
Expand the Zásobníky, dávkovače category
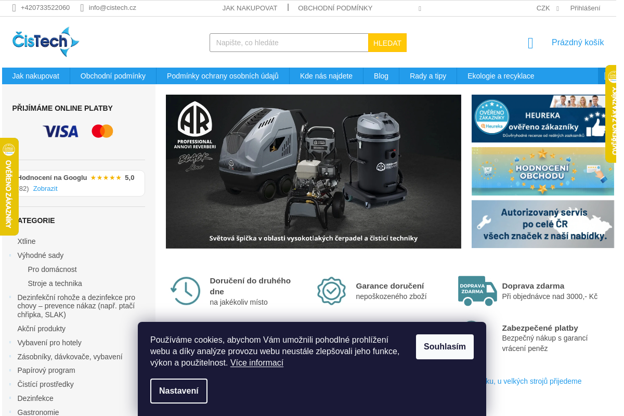pyautogui.click(x=10, y=357)
